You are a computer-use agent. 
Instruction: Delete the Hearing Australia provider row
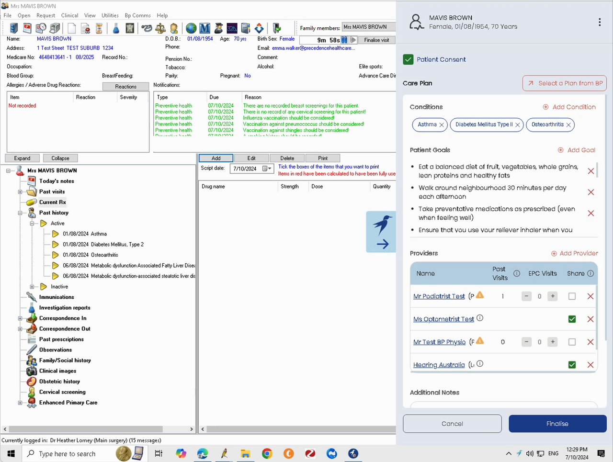pyautogui.click(x=590, y=365)
